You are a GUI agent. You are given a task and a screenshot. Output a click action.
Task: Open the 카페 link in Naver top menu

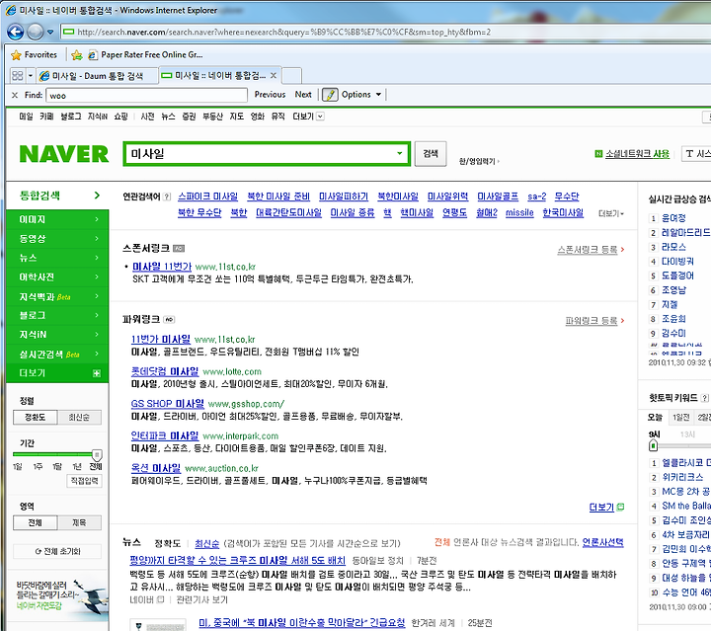46,117
